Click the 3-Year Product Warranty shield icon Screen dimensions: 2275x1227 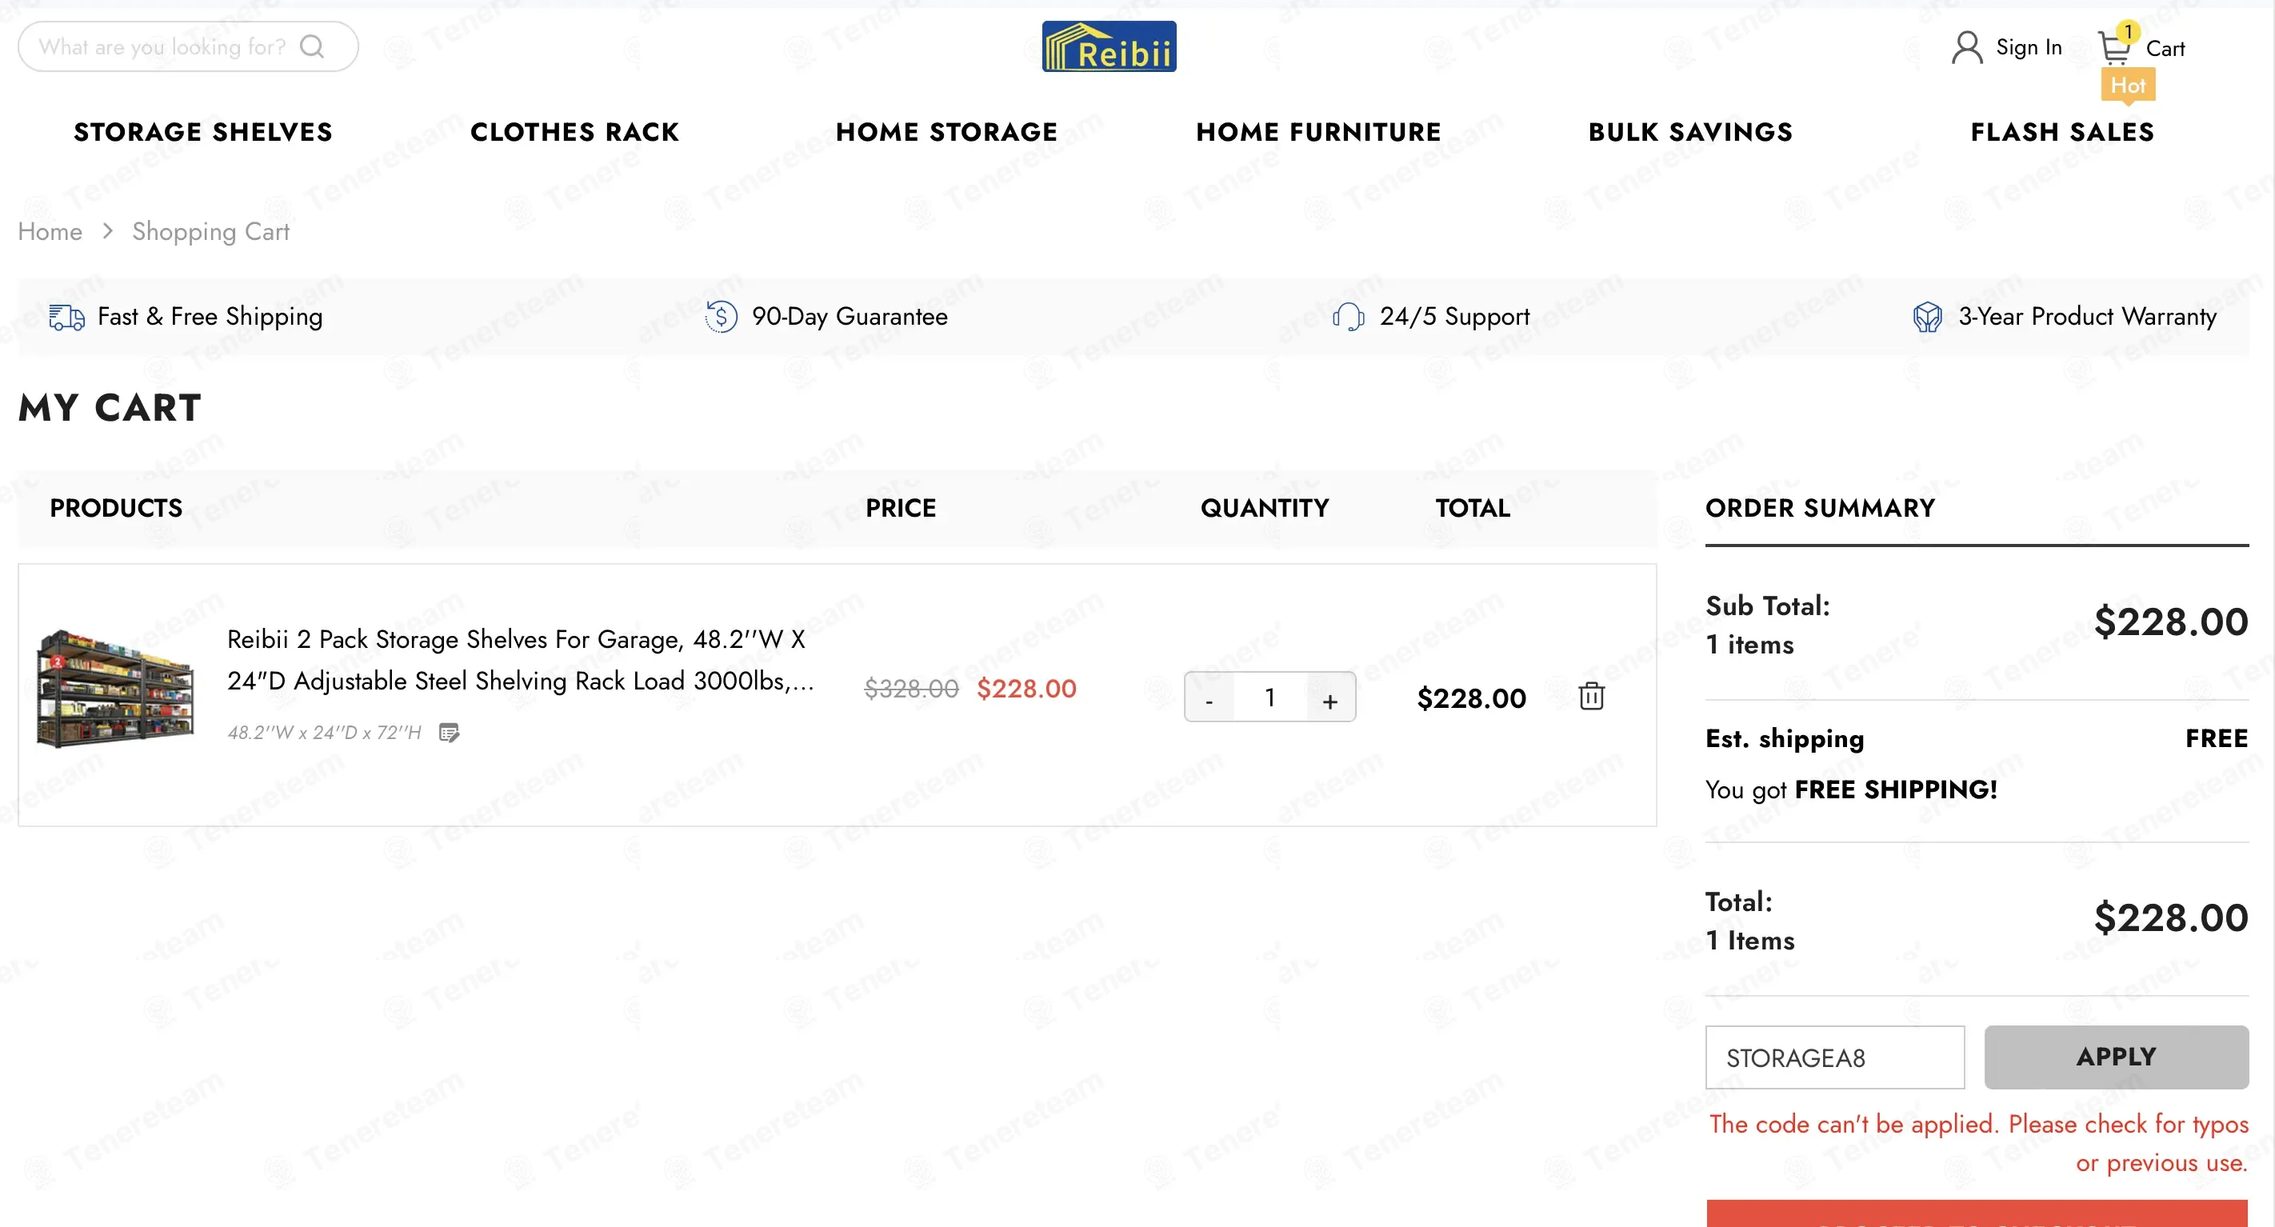1927,317
